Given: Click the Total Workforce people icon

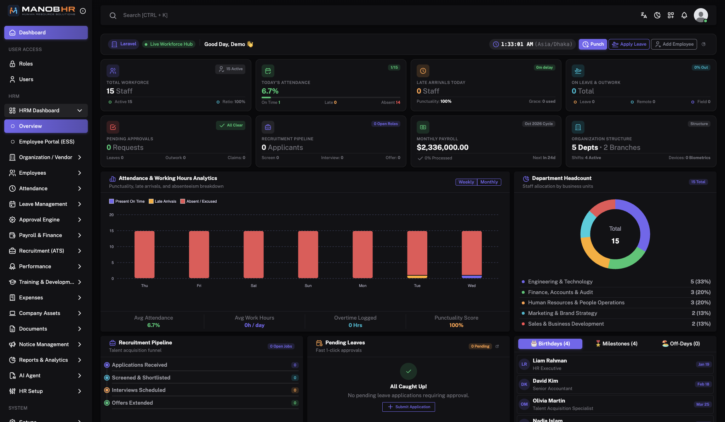Looking at the screenshot, I should tap(113, 71).
